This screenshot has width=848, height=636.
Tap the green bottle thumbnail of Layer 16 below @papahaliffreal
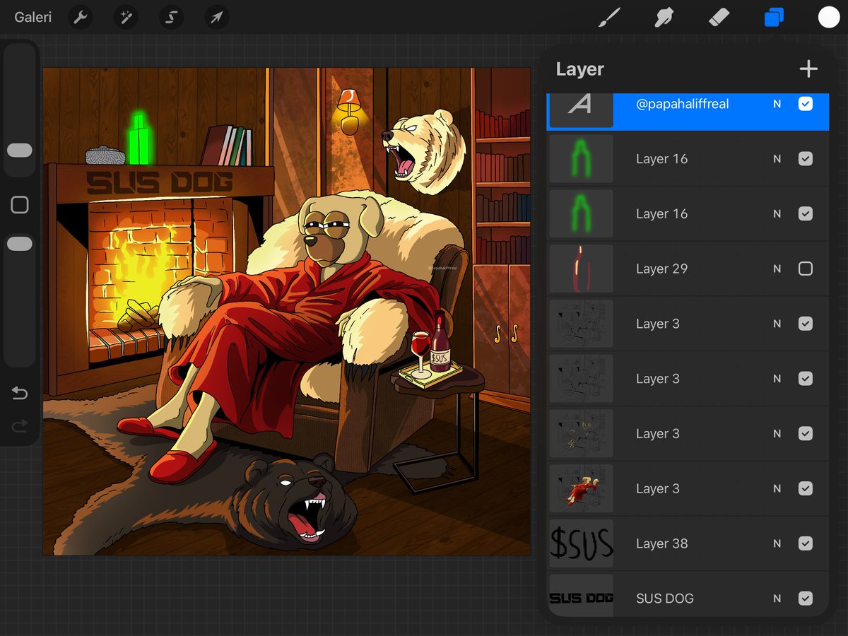point(581,159)
